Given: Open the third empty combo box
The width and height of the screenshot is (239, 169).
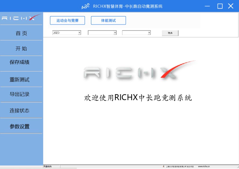Looking at the screenshot, I should click(x=136, y=33).
